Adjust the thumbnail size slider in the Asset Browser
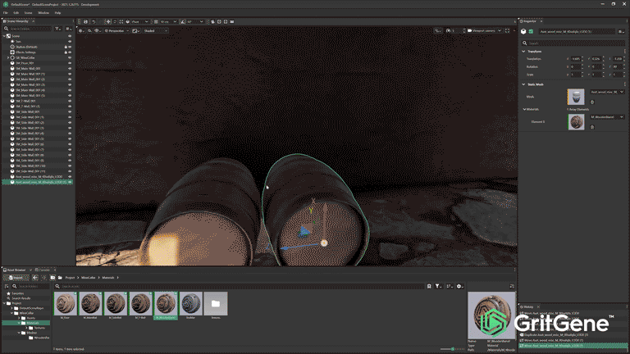Image resolution: width=630 pixels, height=354 pixels. click(x=453, y=349)
